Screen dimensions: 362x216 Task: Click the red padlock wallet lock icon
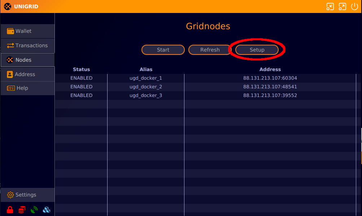click(10, 210)
